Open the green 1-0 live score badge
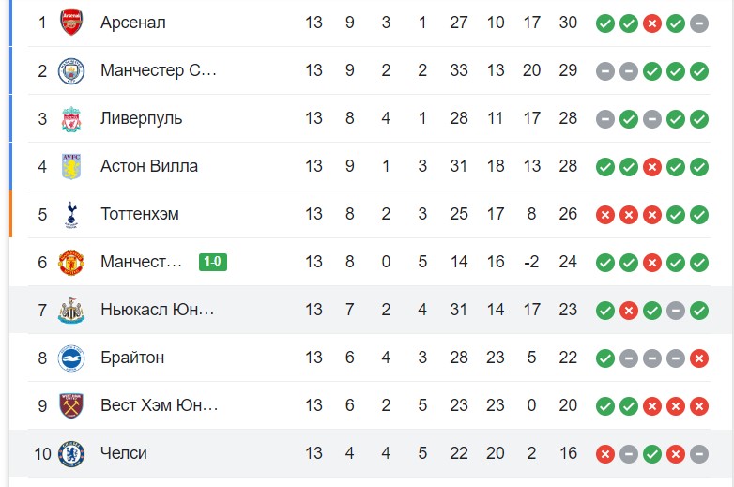734x487 pixels. click(x=213, y=262)
